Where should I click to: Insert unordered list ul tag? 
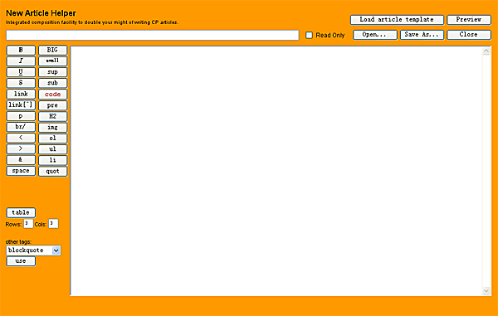tap(53, 149)
